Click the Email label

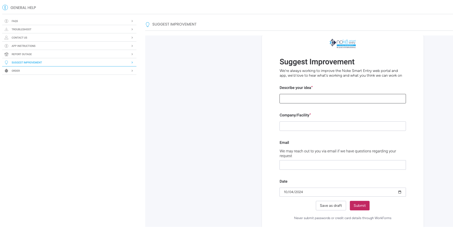284,142
